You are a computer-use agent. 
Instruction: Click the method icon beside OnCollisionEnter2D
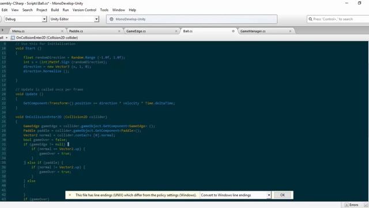[13, 38]
